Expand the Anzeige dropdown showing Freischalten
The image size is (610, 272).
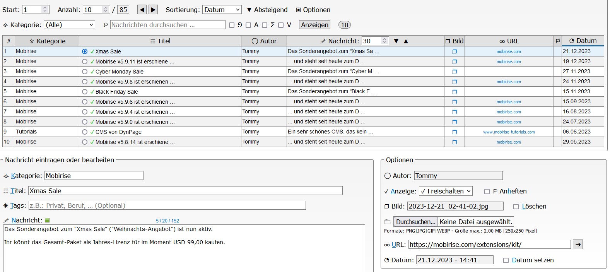[446, 191]
